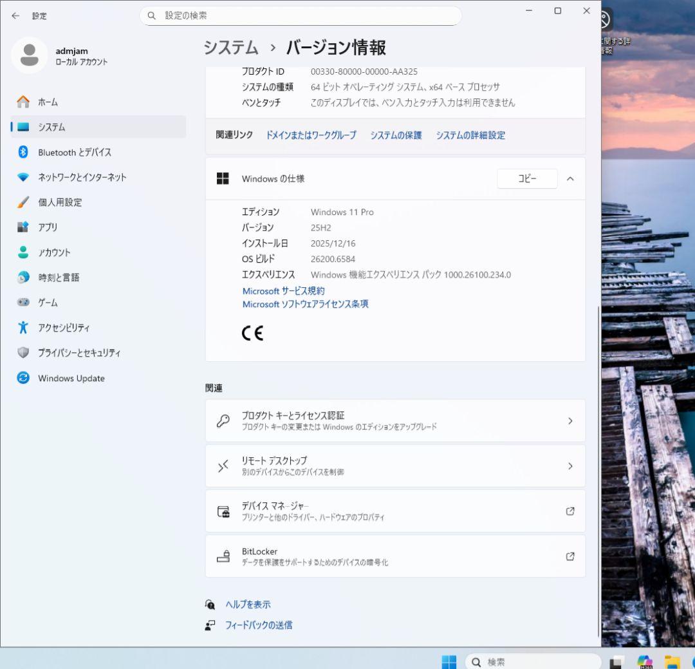Select ホーム in the navigation list
The width and height of the screenshot is (695, 669).
[48, 102]
